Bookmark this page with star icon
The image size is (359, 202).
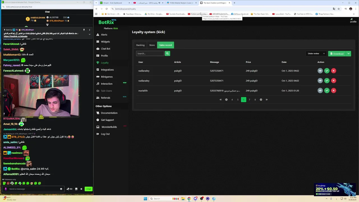[339, 9]
